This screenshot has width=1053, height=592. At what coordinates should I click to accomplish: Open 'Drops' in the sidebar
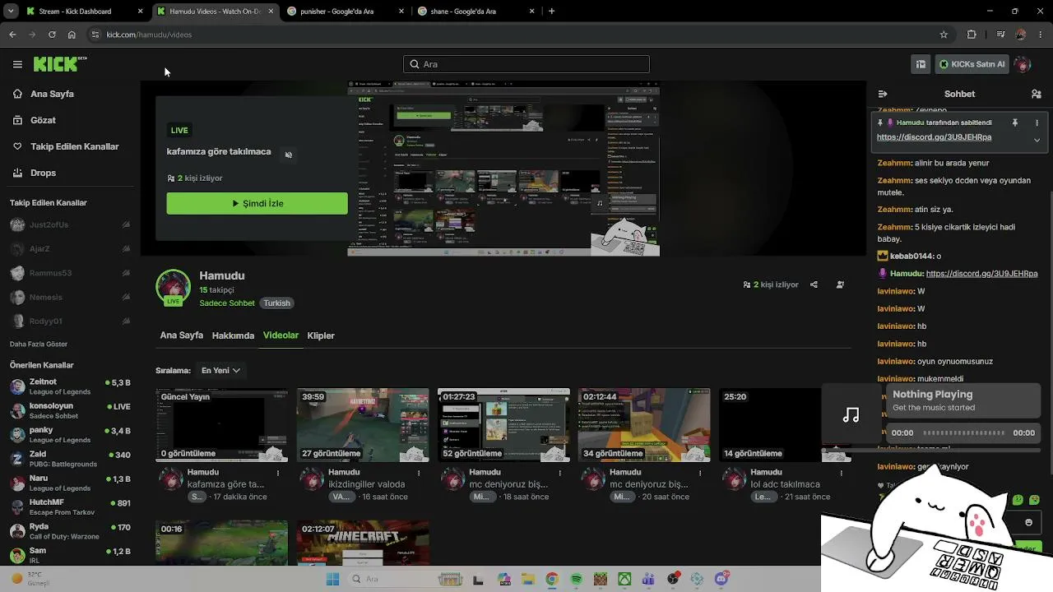click(x=43, y=173)
